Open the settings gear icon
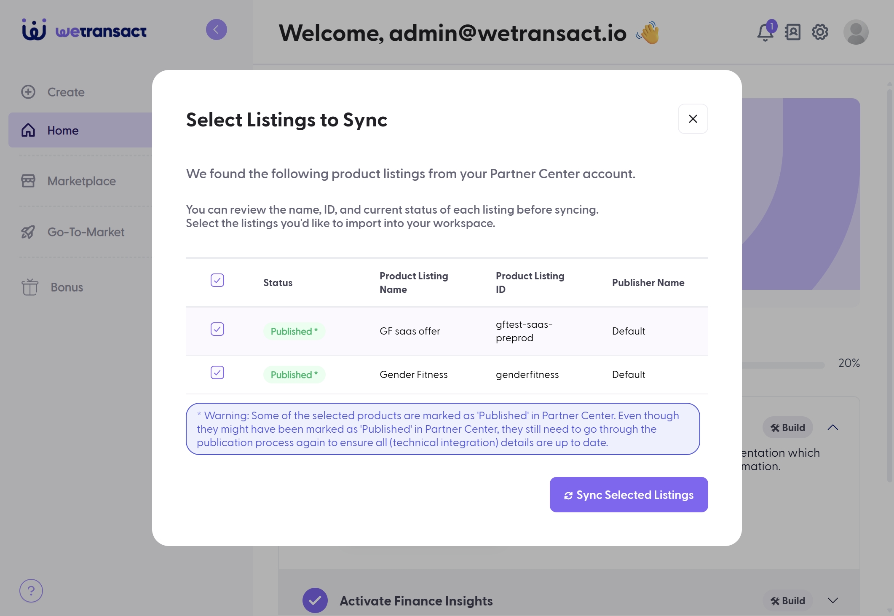Screen dimensions: 894x616 [820, 32]
